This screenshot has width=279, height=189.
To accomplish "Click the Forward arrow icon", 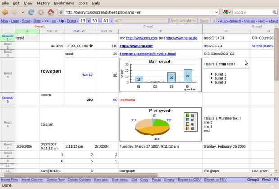I will [14, 12].
